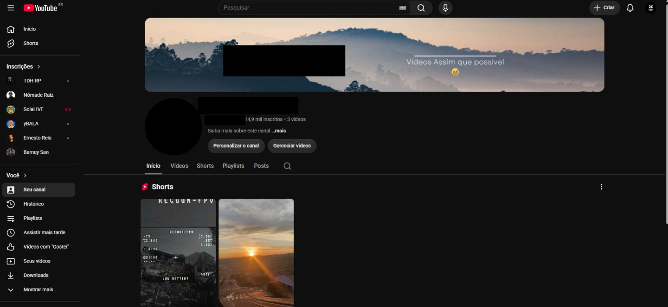Open Playlists in the sidebar

(39, 219)
